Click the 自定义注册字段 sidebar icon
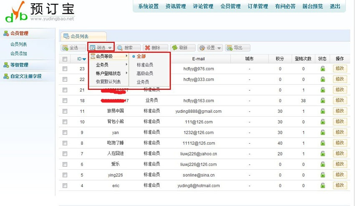Viewport: 355px width, 206px height. pyautogui.click(x=6, y=76)
